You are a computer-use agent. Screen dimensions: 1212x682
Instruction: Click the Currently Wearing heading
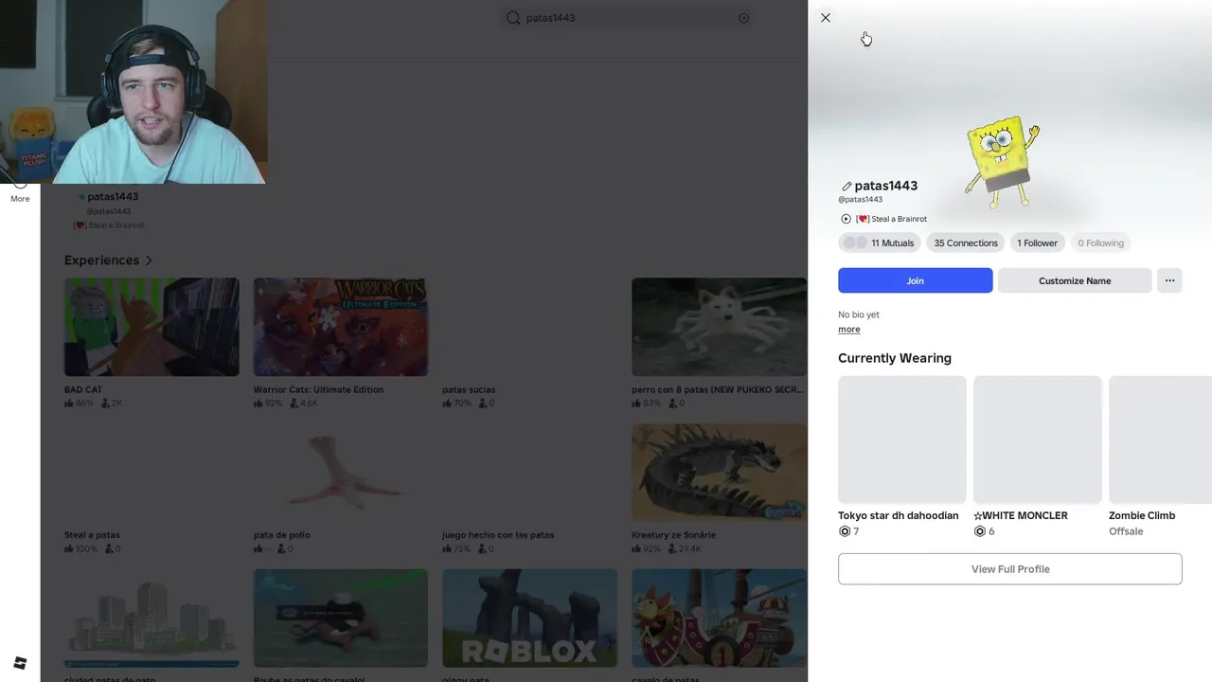[895, 358]
